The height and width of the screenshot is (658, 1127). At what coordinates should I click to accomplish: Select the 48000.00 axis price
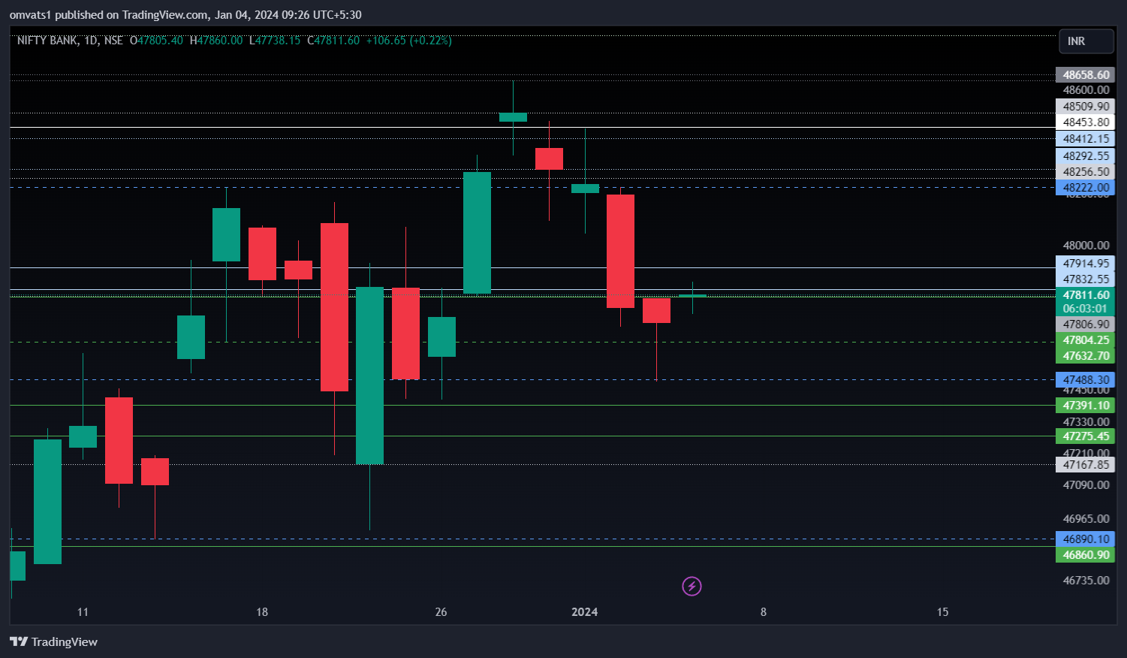tap(1086, 245)
